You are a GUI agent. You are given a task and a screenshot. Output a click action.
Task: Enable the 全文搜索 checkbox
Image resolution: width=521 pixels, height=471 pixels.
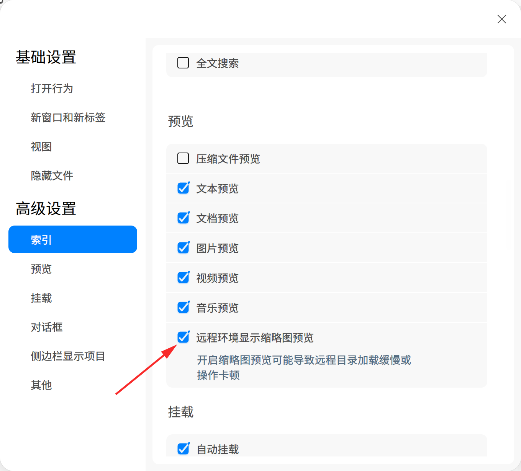[x=183, y=63]
